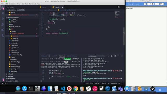Click Ln 27 cursor position indicator
The image size is (167, 94).
(90, 83)
